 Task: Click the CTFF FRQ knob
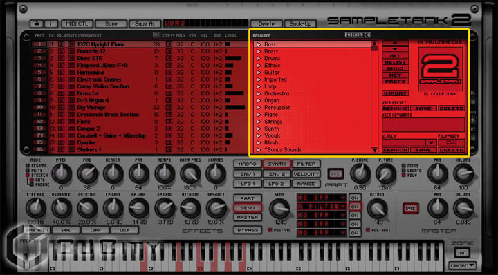click(x=36, y=208)
